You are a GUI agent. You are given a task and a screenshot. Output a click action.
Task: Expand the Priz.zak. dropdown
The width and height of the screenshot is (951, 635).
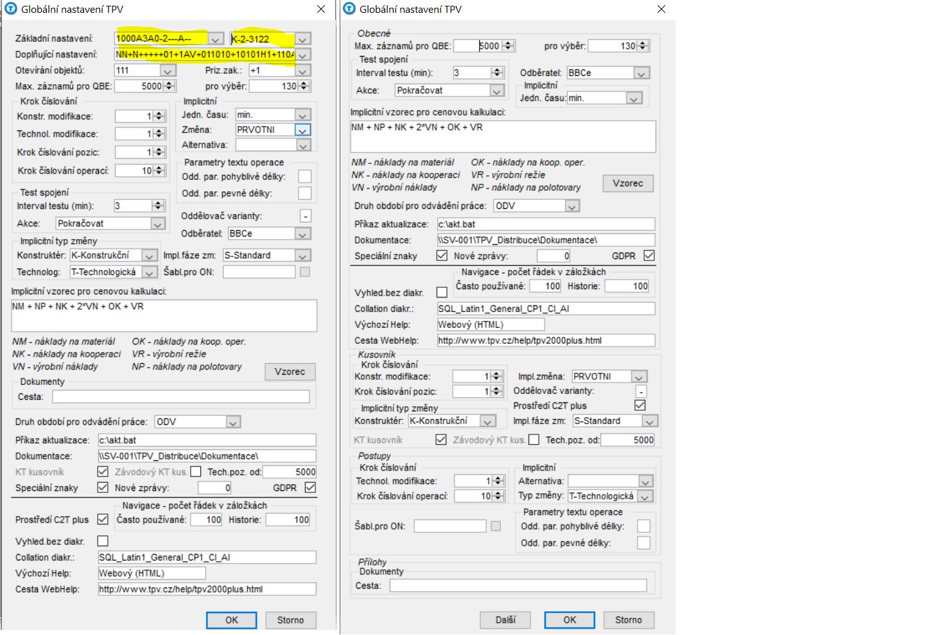point(302,71)
